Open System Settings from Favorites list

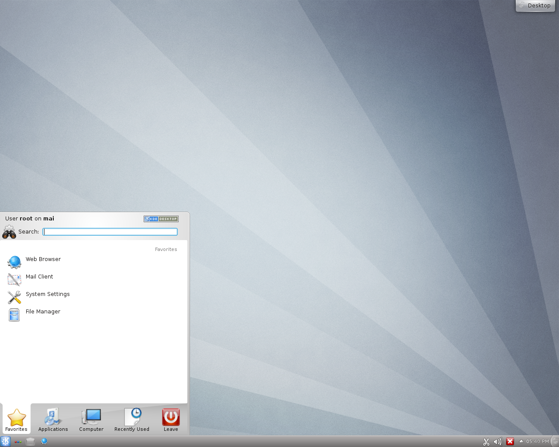pos(47,295)
